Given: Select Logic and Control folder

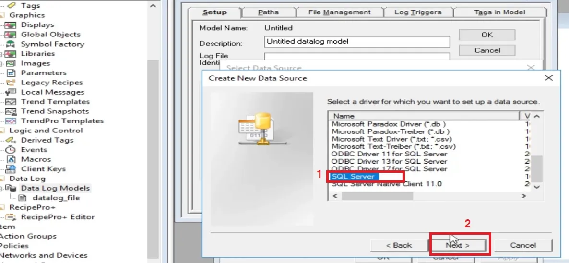Looking at the screenshot, I should pos(46,131).
